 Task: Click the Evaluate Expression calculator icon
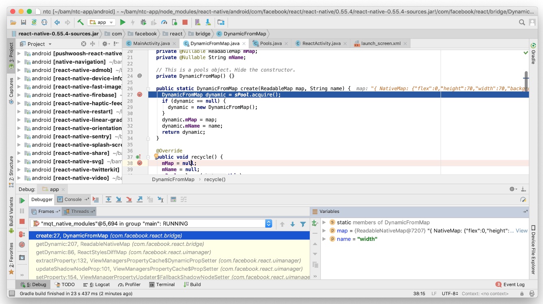click(x=173, y=200)
